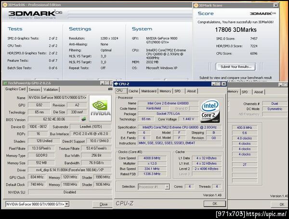Image resolution: width=289 pixels, height=219 pixels.
Task: Click the Cores count field in CPU-Z
Action: point(189,187)
